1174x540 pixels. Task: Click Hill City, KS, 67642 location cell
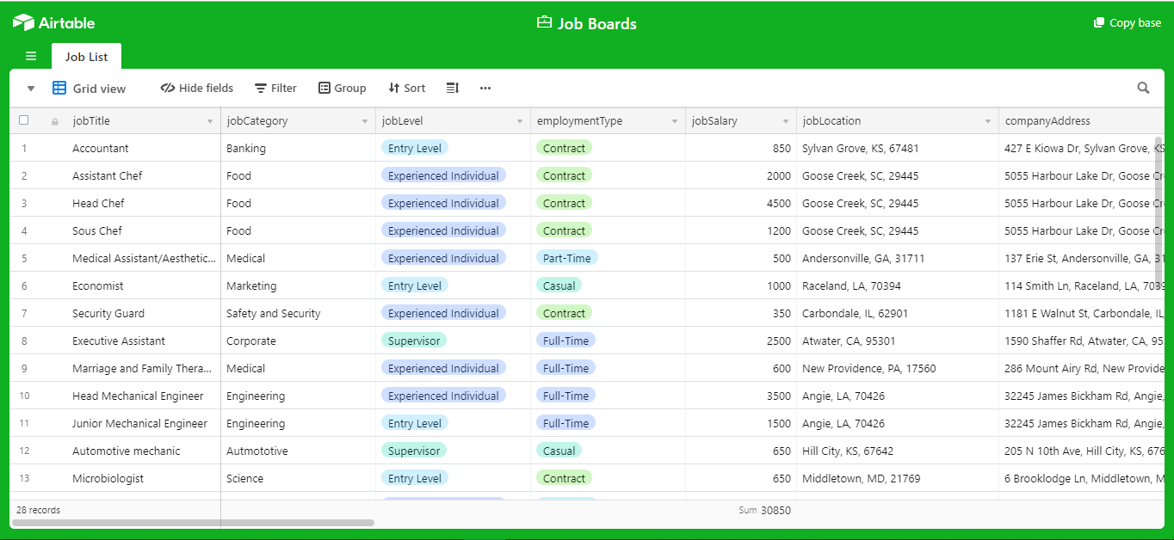pos(898,451)
